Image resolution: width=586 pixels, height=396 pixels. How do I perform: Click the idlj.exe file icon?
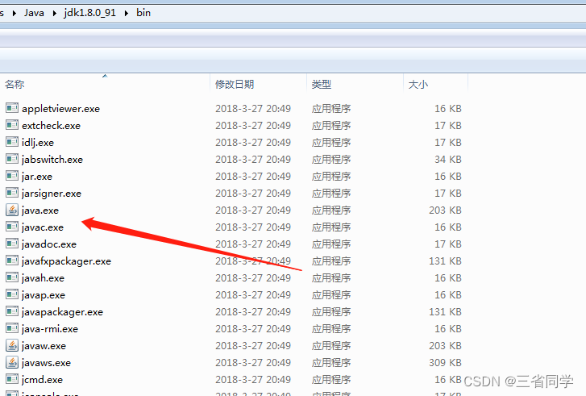click(x=12, y=142)
